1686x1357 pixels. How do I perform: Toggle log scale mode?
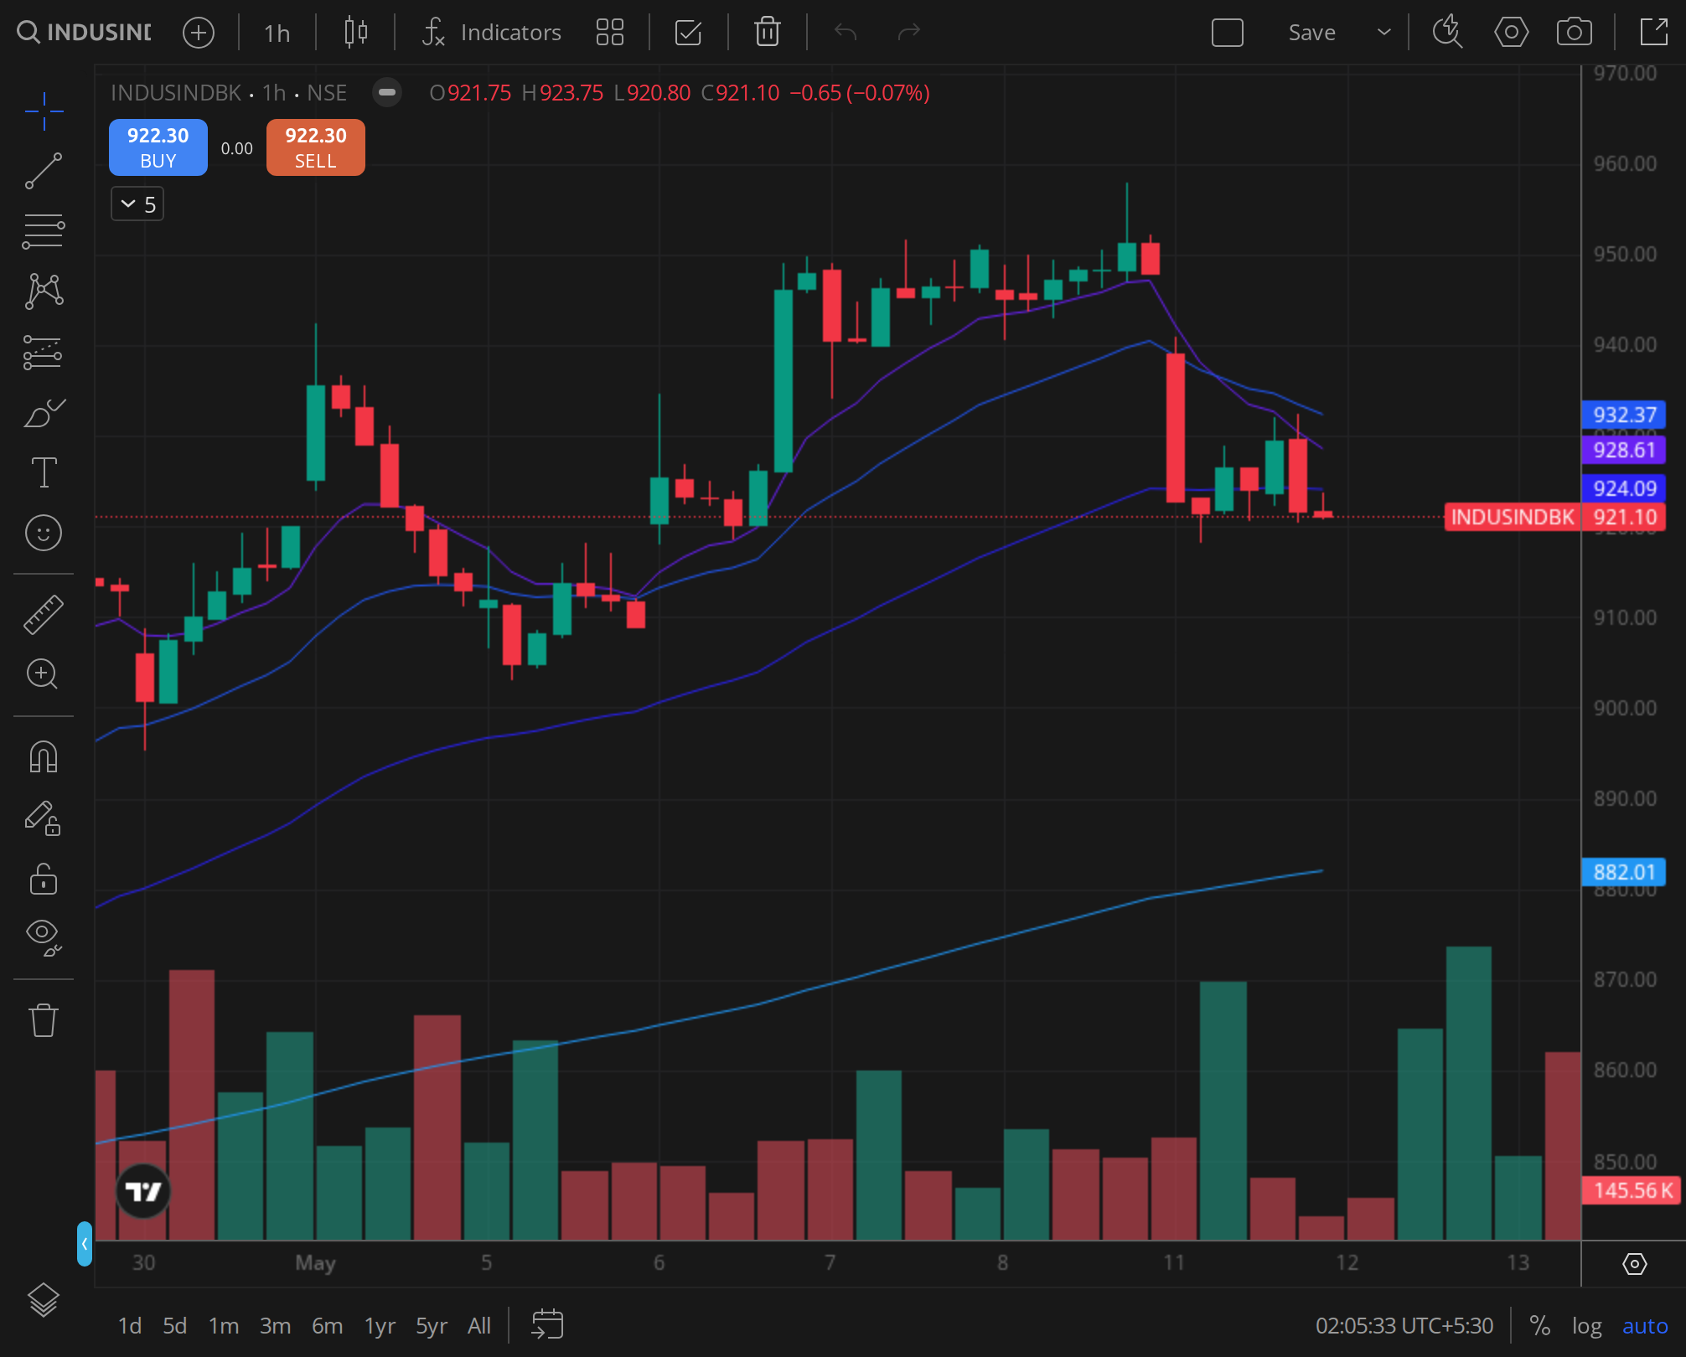coord(1586,1326)
